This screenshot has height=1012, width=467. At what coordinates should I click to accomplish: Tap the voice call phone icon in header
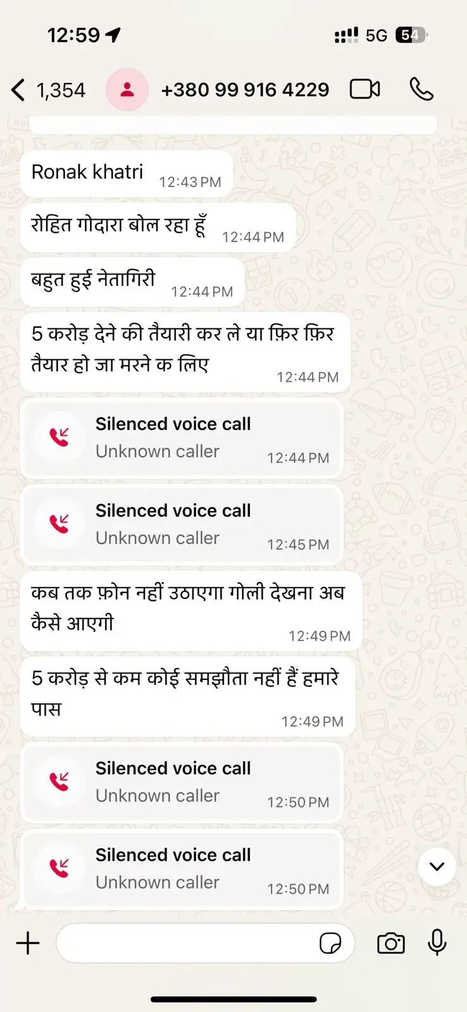click(x=421, y=89)
